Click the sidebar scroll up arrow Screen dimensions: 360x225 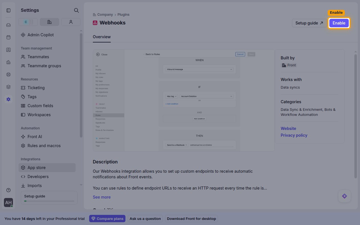pos(81,30)
